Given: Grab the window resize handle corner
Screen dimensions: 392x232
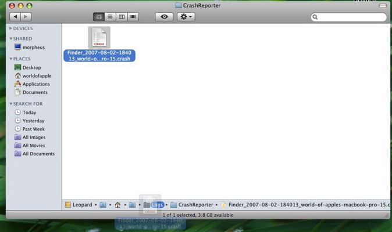Looking at the screenshot, I should 387,216.
